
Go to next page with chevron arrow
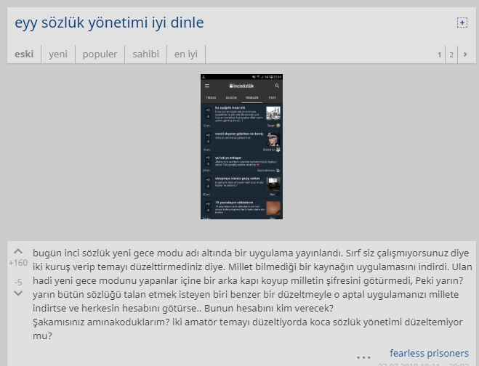(465, 54)
